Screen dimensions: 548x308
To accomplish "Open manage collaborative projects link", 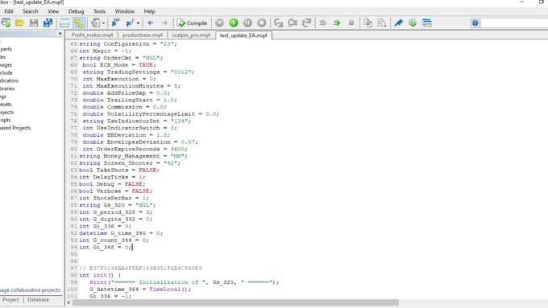I will tap(30, 290).
